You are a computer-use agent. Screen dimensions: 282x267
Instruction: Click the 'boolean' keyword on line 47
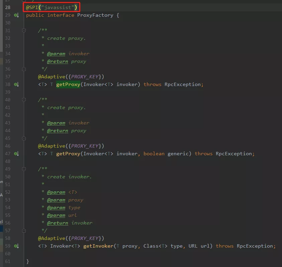154,154
